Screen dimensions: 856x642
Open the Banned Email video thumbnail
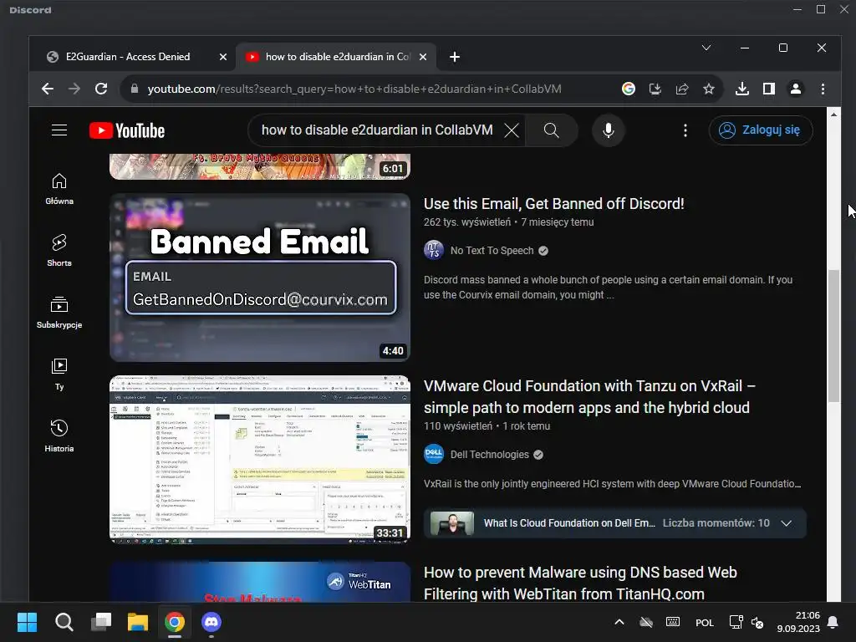[x=260, y=278]
